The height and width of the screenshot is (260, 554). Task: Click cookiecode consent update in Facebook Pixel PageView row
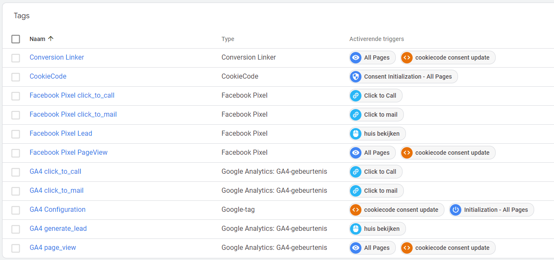(x=448, y=153)
